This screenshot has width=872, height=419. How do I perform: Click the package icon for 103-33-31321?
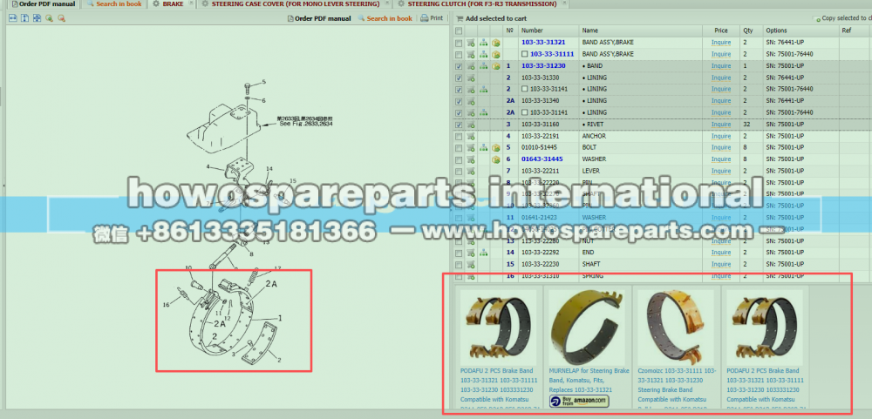pyautogui.click(x=496, y=43)
